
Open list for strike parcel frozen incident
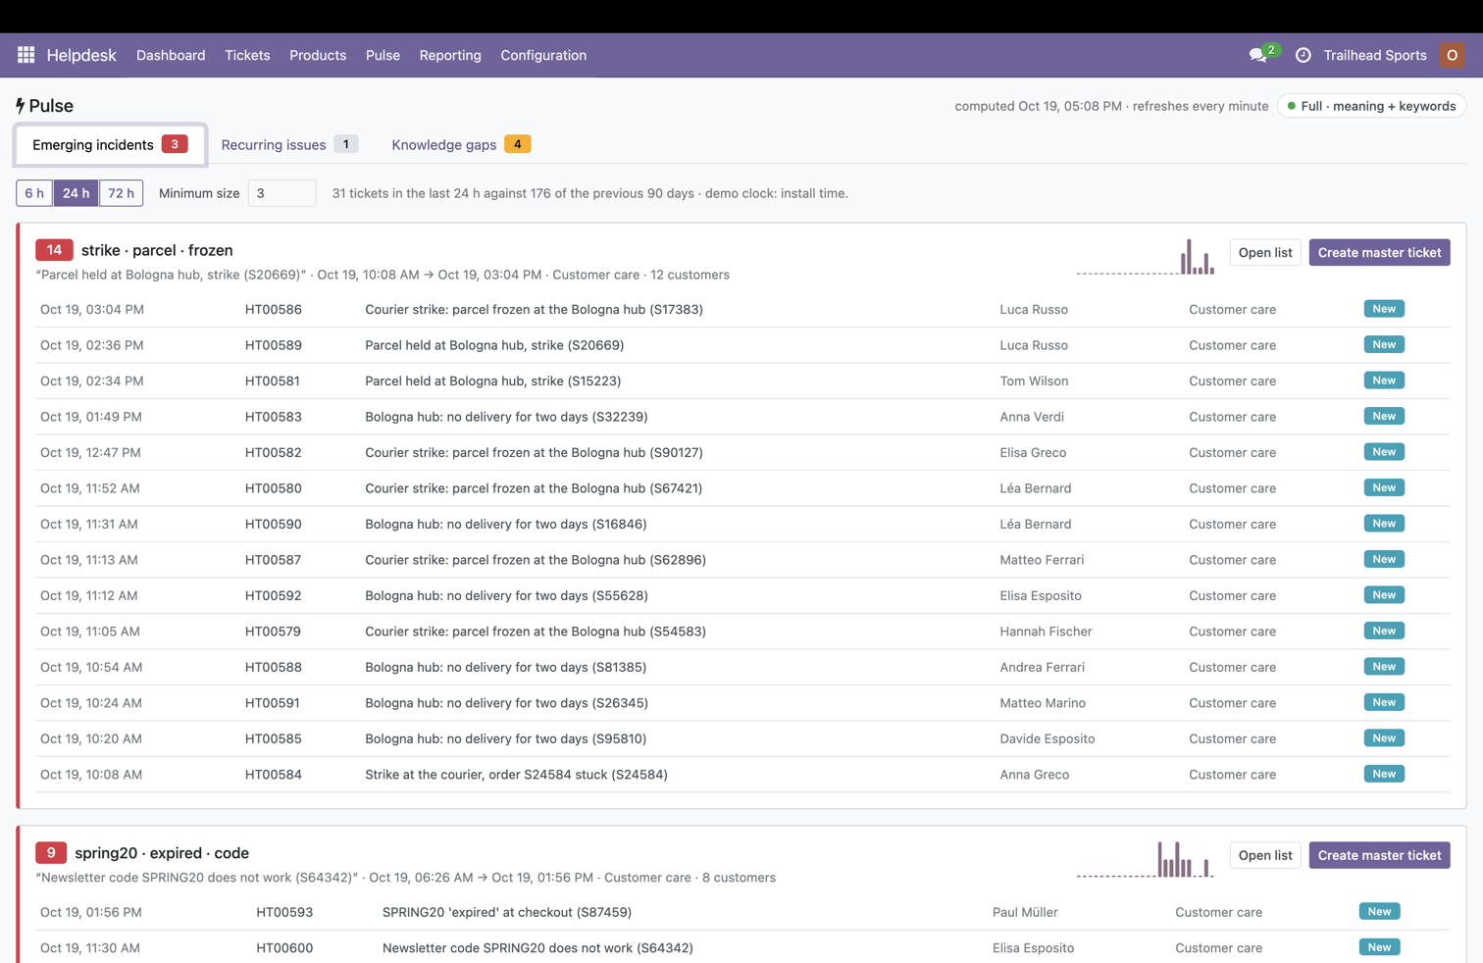1265,252
